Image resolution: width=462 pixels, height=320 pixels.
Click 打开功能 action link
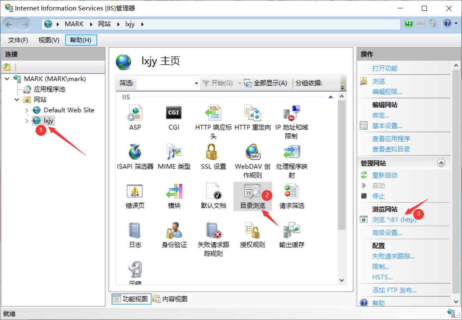tap(384, 69)
